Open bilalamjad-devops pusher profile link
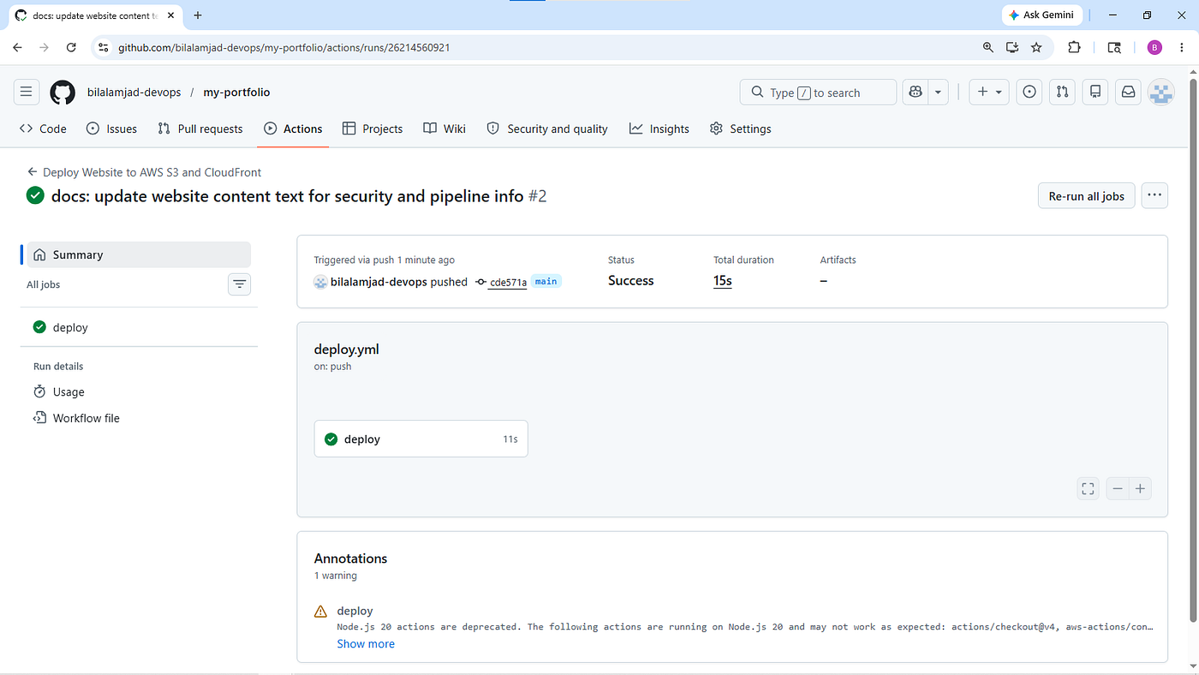Screen dimensions: 1199x675 pos(379,282)
